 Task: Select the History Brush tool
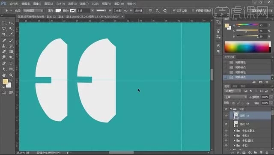click(11, 46)
